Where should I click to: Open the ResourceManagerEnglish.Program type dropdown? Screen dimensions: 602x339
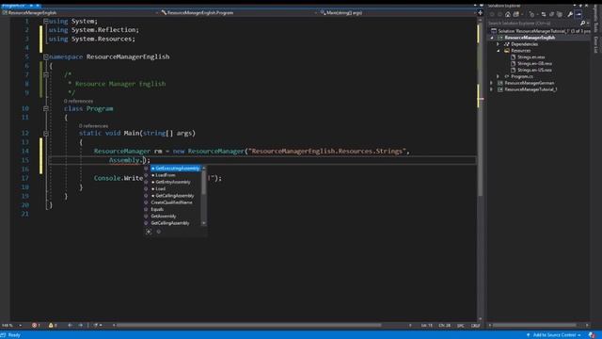pos(239,12)
